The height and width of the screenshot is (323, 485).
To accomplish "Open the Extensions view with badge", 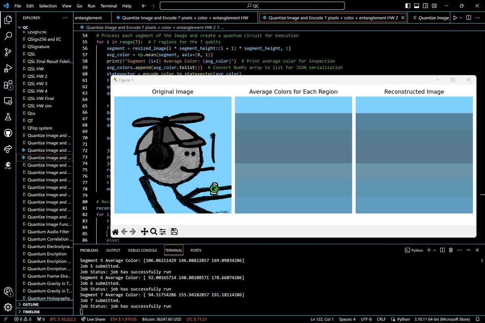I will point(8,85).
